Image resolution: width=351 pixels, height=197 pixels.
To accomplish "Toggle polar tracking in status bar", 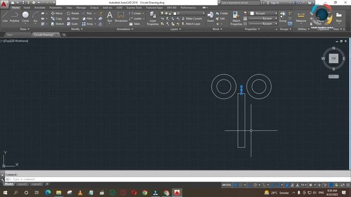I will (255, 185).
